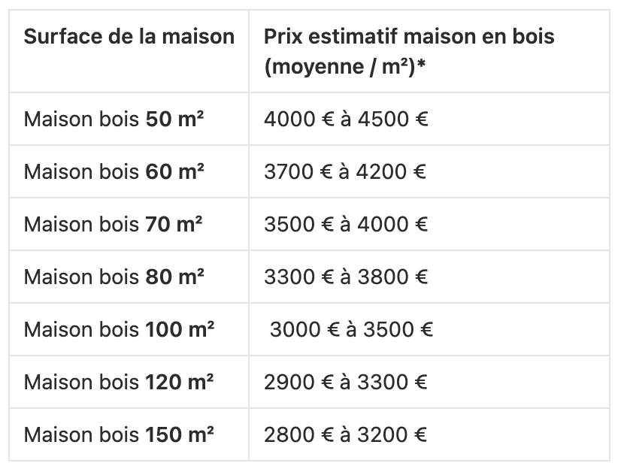The image size is (621, 472).
Task: Select the 'Maison bois 150 m²' cell
Action: (x=119, y=435)
